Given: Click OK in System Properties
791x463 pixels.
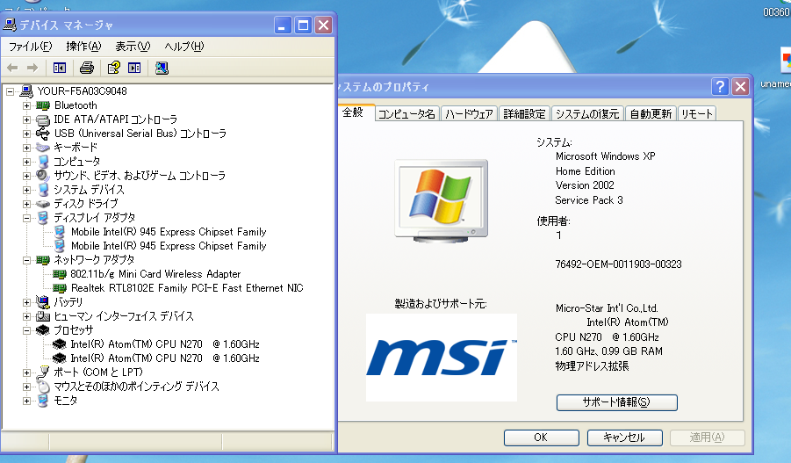Looking at the screenshot, I should [x=541, y=438].
